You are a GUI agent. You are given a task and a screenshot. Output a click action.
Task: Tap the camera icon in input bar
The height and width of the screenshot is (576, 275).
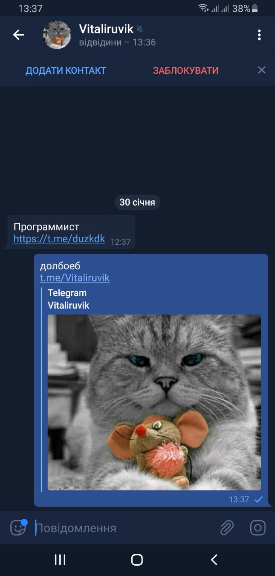coord(258,527)
